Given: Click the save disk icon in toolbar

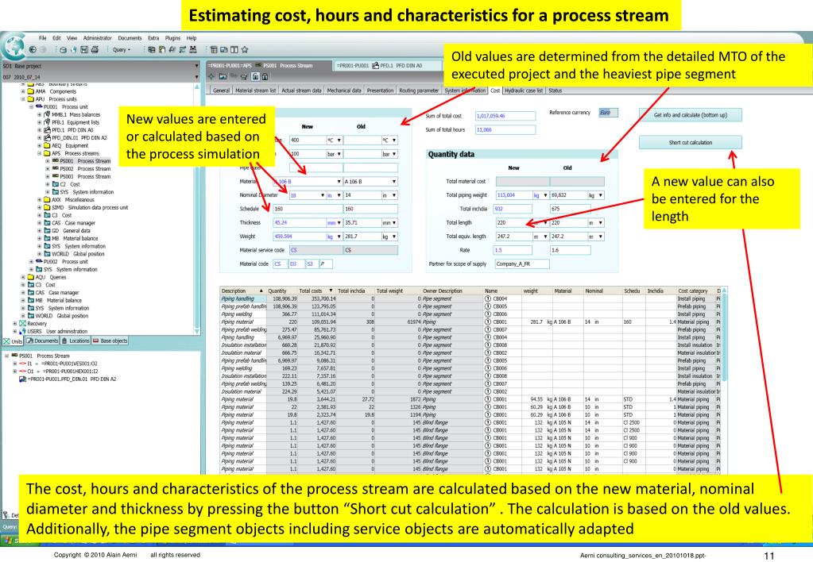Looking at the screenshot, I should point(84,50).
